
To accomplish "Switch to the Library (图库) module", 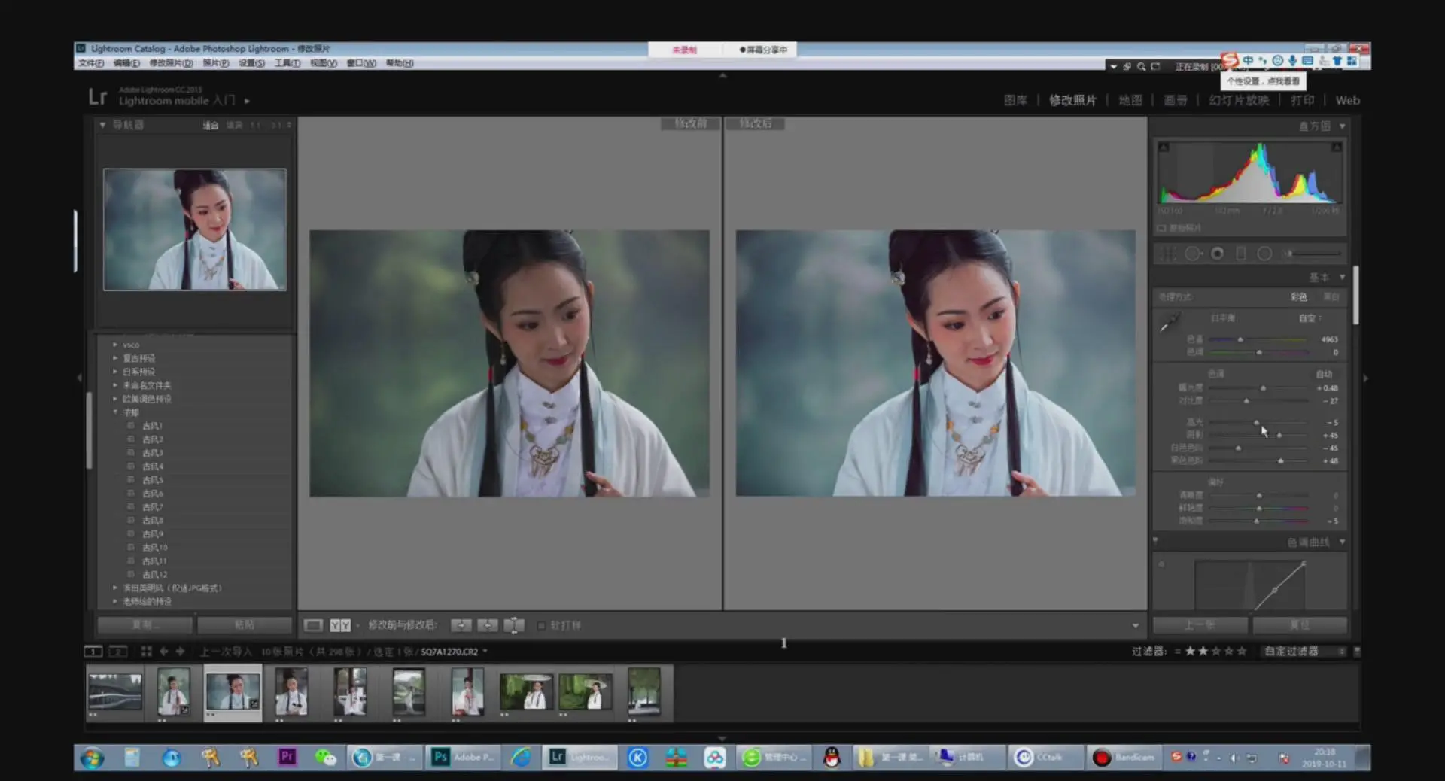I will coord(1015,100).
